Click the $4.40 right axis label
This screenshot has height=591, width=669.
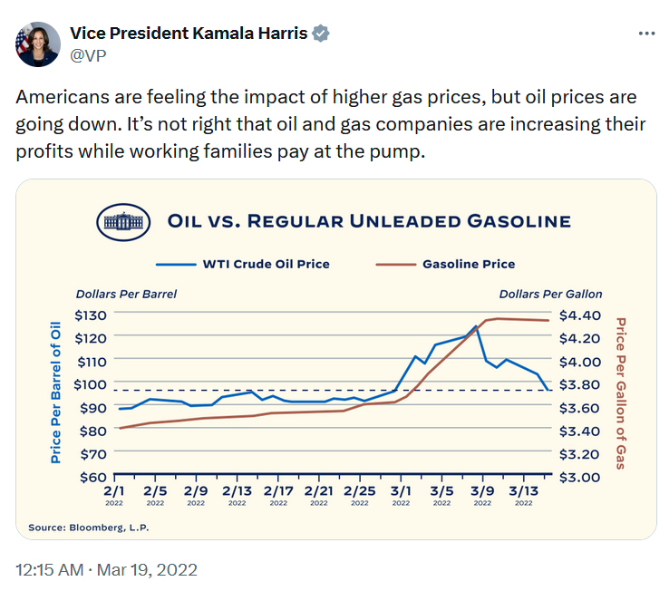tap(580, 315)
